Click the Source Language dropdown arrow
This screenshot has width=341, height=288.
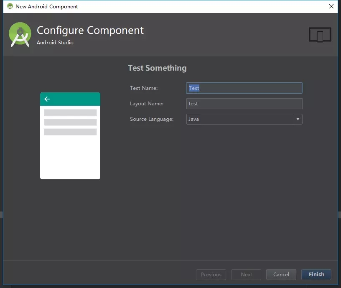pyautogui.click(x=298, y=119)
